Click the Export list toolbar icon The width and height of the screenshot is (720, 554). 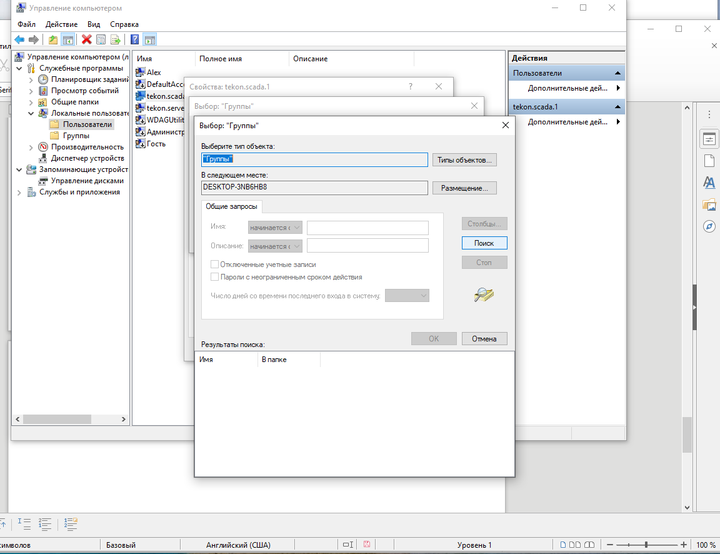(x=115, y=40)
